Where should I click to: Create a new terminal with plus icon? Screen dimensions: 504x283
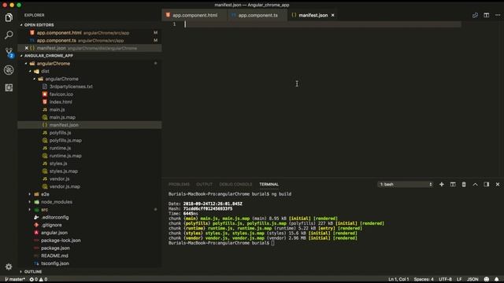(442, 184)
